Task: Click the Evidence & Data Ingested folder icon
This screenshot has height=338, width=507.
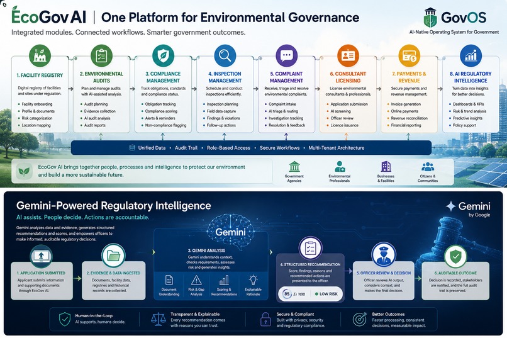Action: (113, 256)
